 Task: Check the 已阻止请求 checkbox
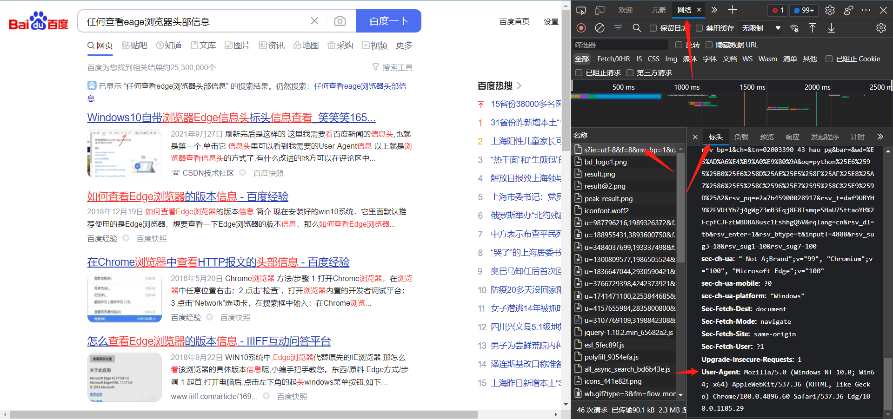click(x=579, y=73)
